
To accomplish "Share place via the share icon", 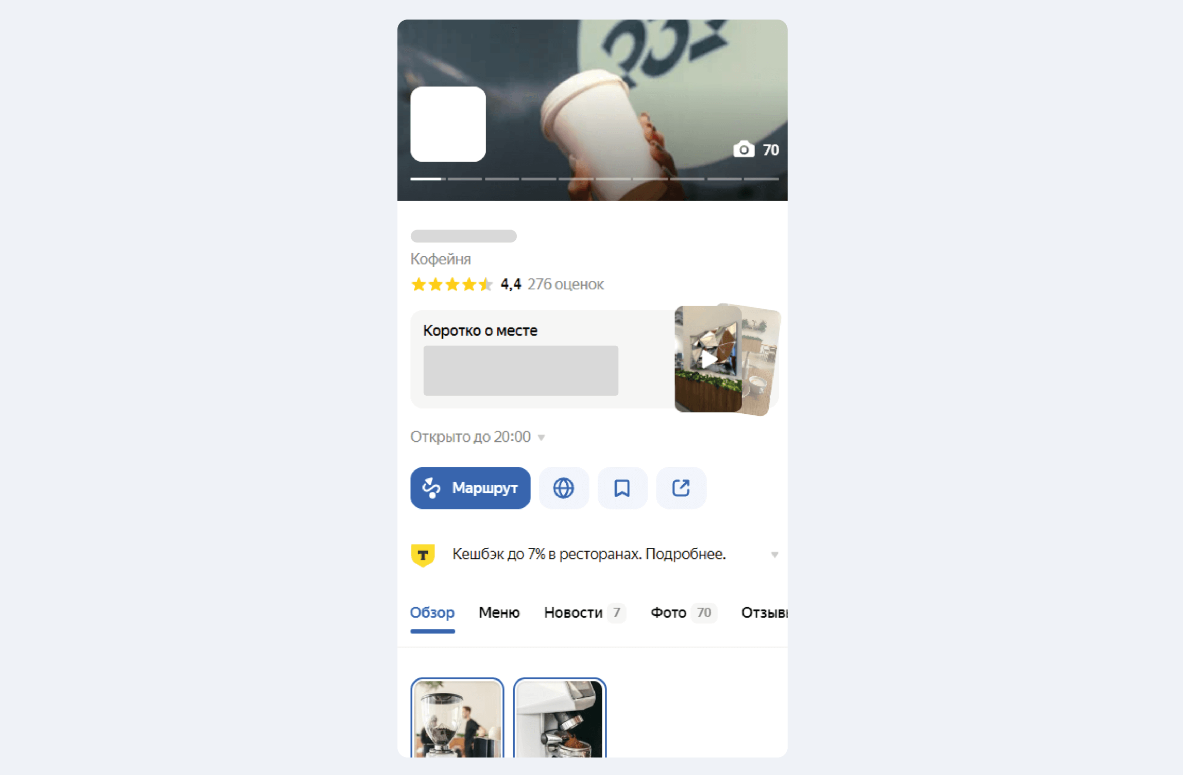I will (x=681, y=488).
